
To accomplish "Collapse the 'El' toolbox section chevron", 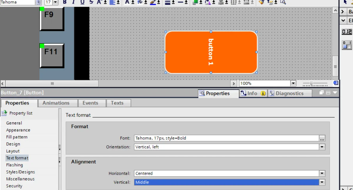I will [343, 21].
